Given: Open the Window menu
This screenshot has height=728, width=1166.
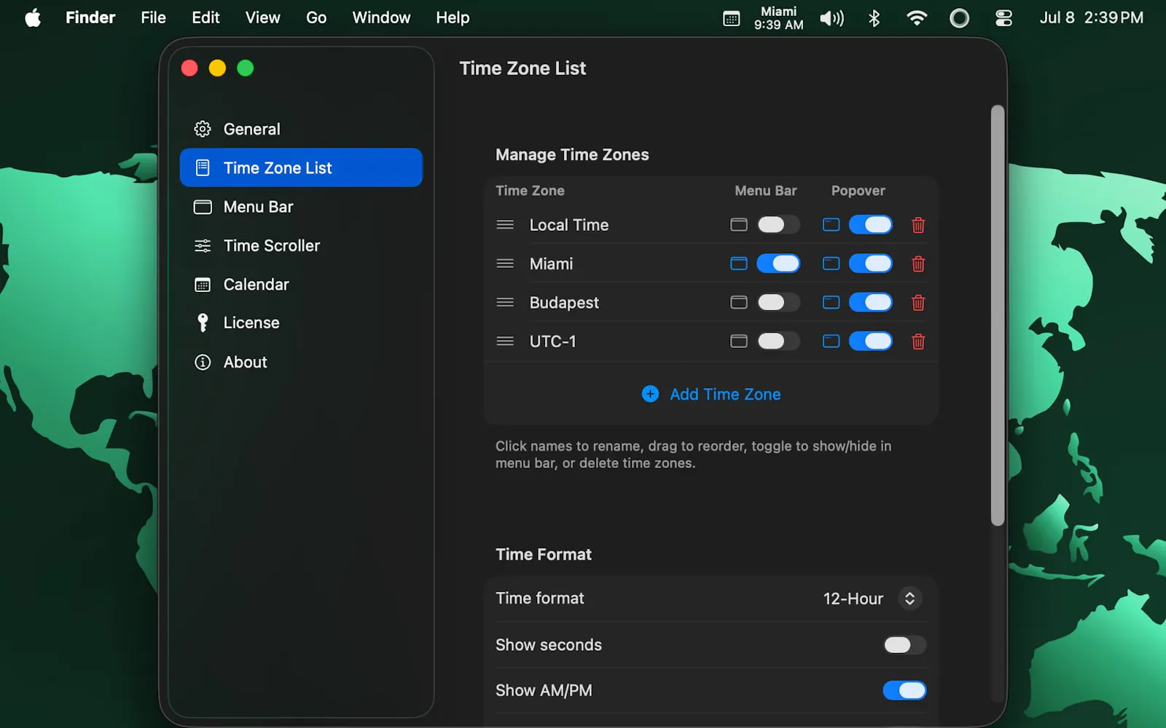Looking at the screenshot, I should coord(381,17).
